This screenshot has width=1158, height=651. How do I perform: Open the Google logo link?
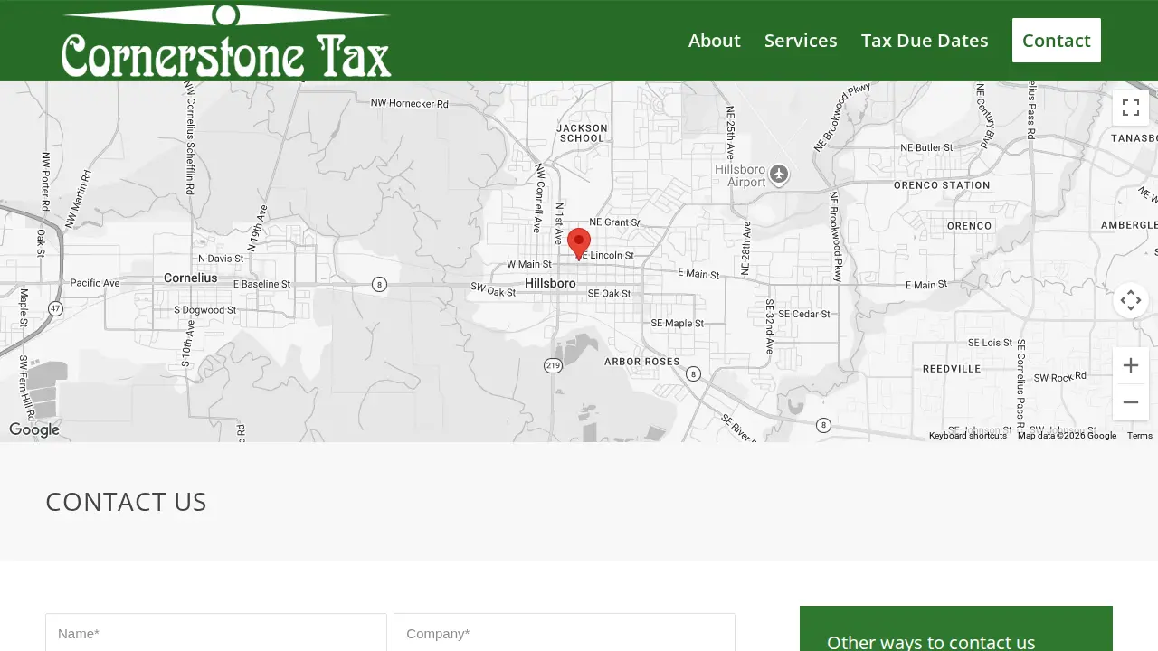34,430
